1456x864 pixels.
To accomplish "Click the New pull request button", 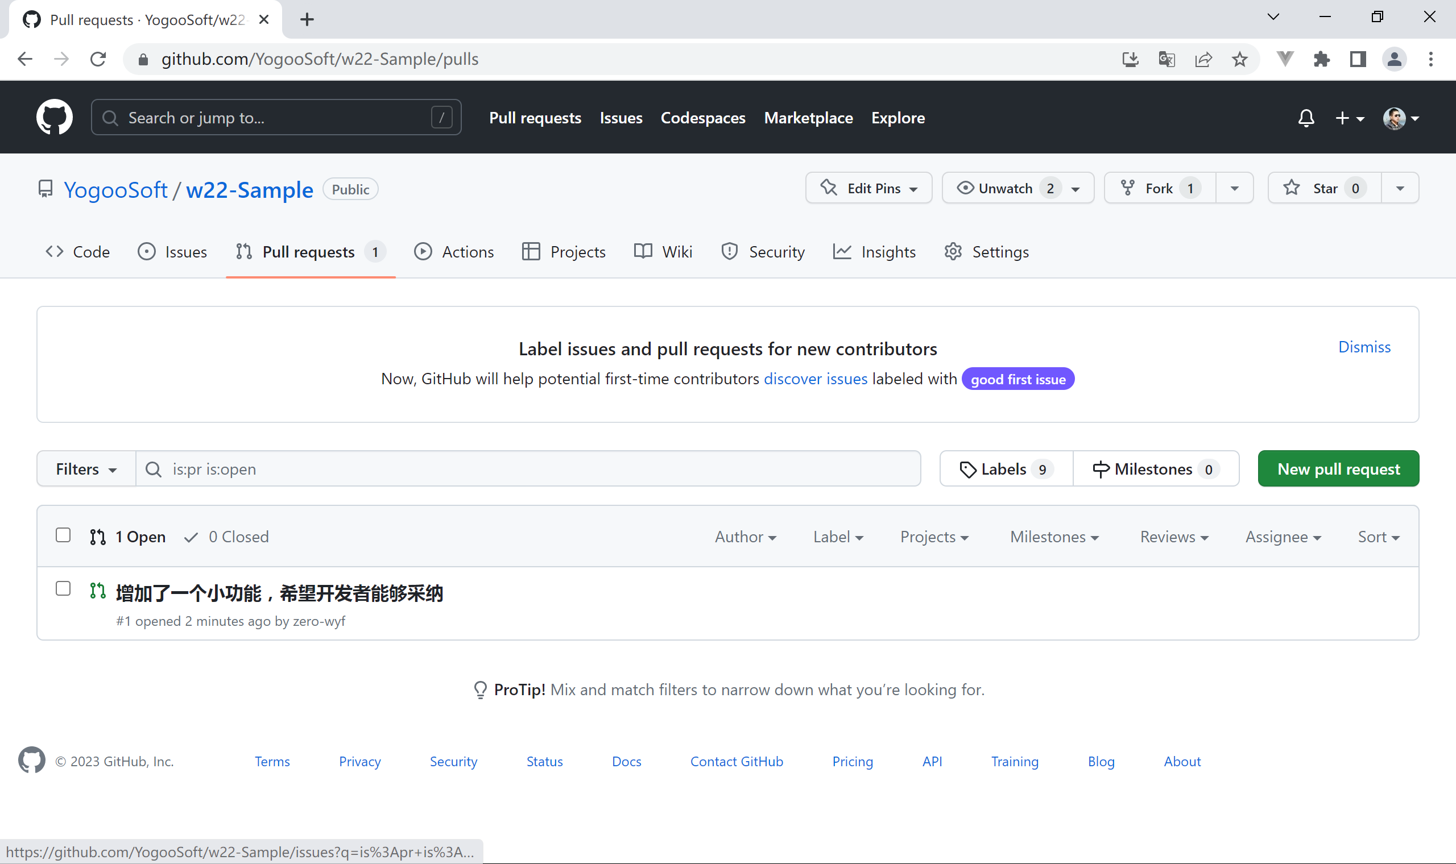I will (1338, 469).
